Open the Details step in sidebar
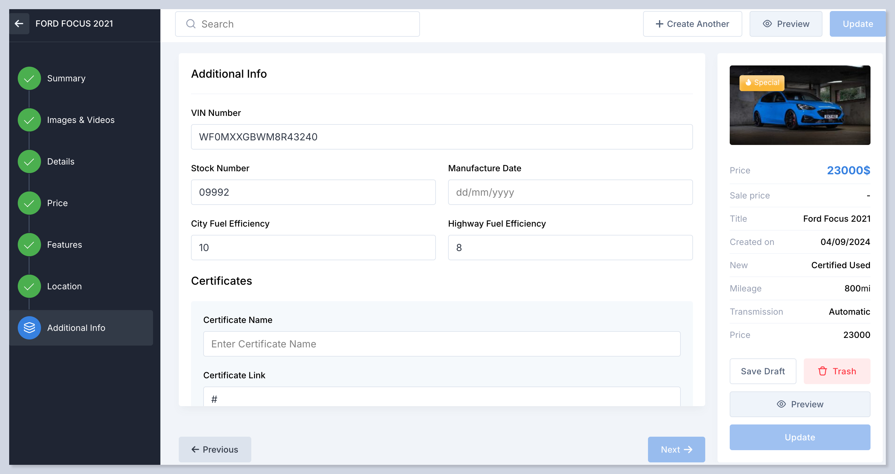This screenshot has height=474, width=895. pos(61,161)
